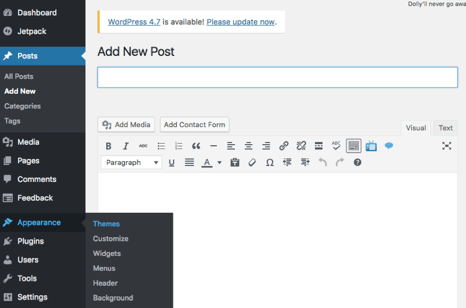
Task: Insert a numbered list
Action: (179, 146)
